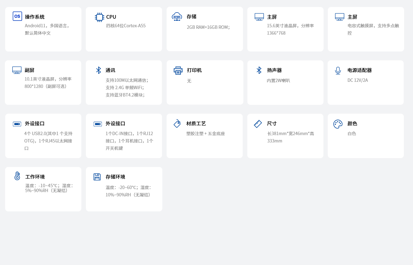Click the DC 12V/2A text
This screenshot has width=413, height=265.
(357, 80)
